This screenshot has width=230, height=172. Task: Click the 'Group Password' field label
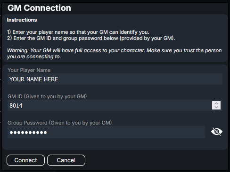pyautogui.click(x=60, y=123)
